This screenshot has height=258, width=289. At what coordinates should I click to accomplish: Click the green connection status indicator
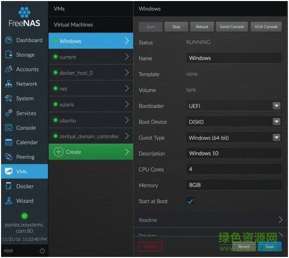[x=25, y=216]
